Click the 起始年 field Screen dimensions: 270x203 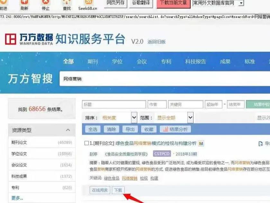tap(213, 104)
